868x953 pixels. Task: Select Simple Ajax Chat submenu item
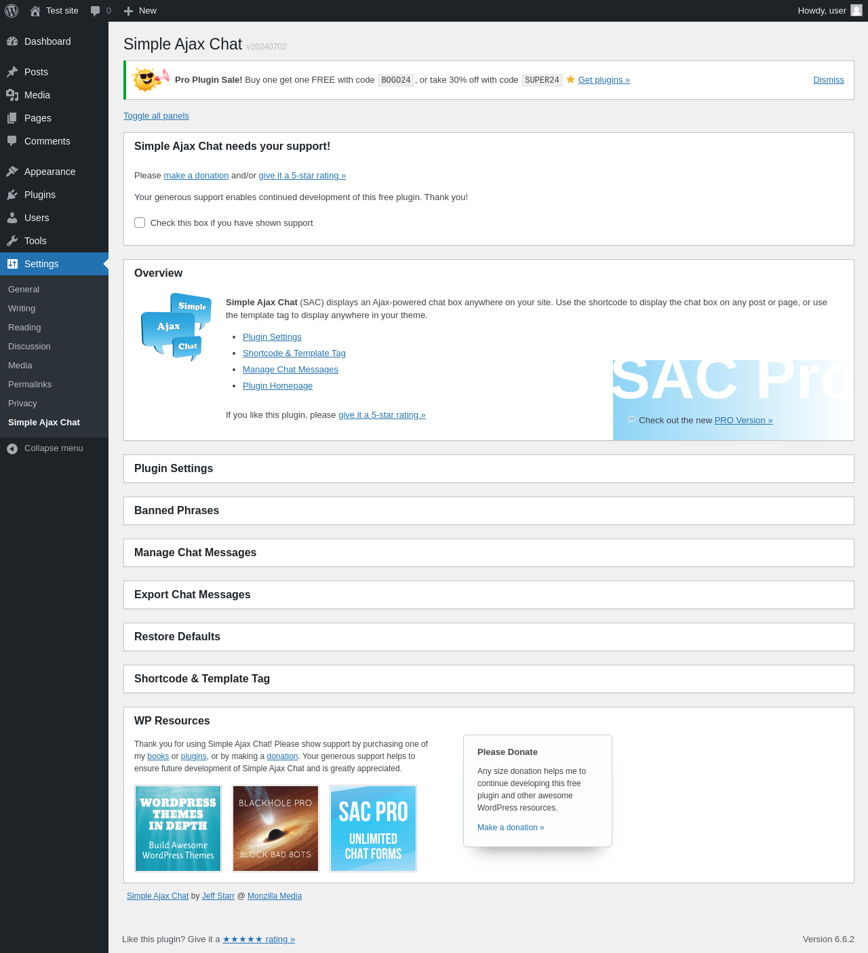(x=44, y=423)
